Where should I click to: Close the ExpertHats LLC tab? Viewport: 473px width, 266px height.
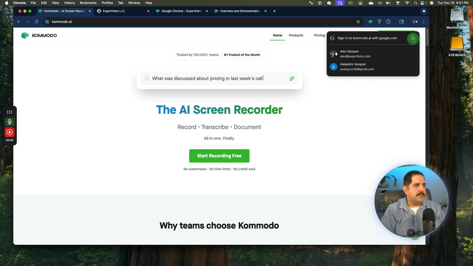[x=148, y=11]
